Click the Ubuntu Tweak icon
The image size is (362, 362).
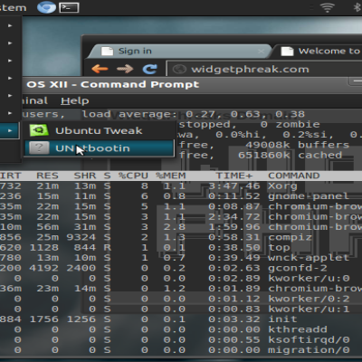[39, 130]
